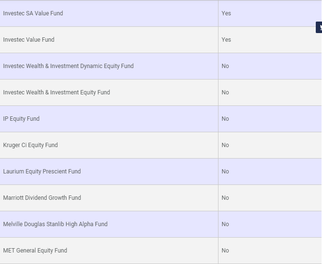
Task: Click 'No' for Marriott Dividend Growth Fund
Action: pyautogui.click(x=225, y=198)
